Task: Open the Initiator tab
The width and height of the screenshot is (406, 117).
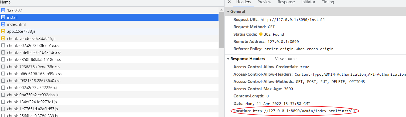Action: [x=308, y=2]
